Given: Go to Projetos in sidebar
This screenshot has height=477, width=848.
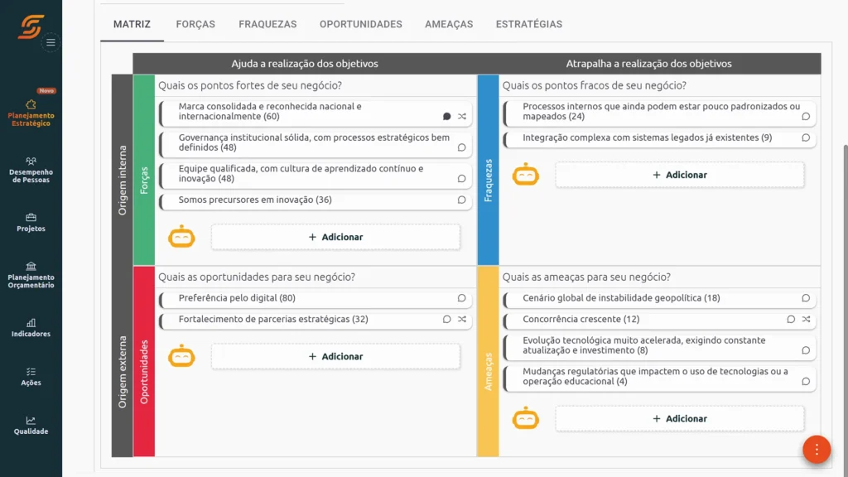Looking at the screenshot, I should (31, 222).
